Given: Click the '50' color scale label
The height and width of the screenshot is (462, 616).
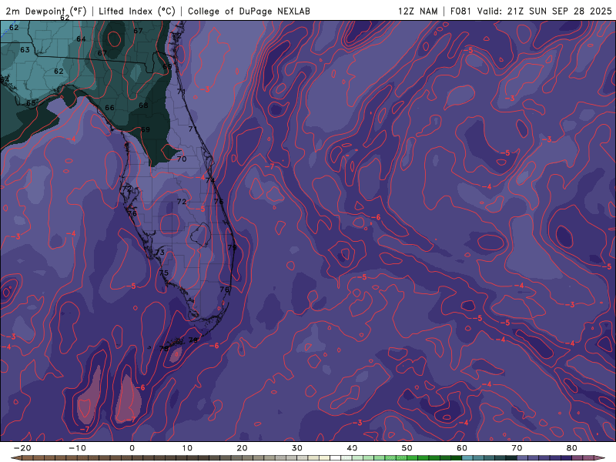Looking at the screenshot, I should coord(407,448).
